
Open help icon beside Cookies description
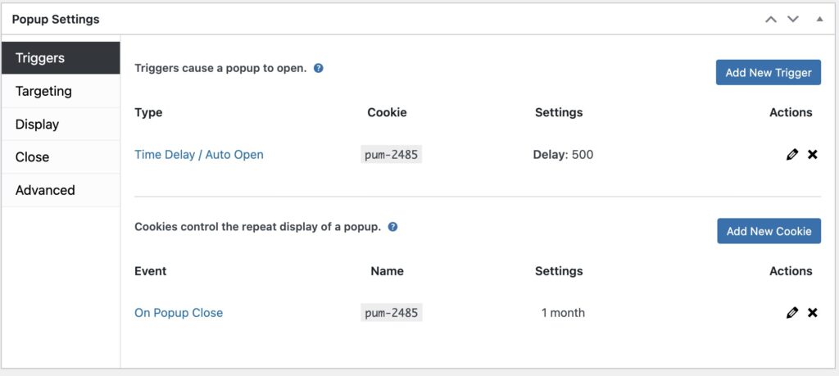tap(392, 227)
